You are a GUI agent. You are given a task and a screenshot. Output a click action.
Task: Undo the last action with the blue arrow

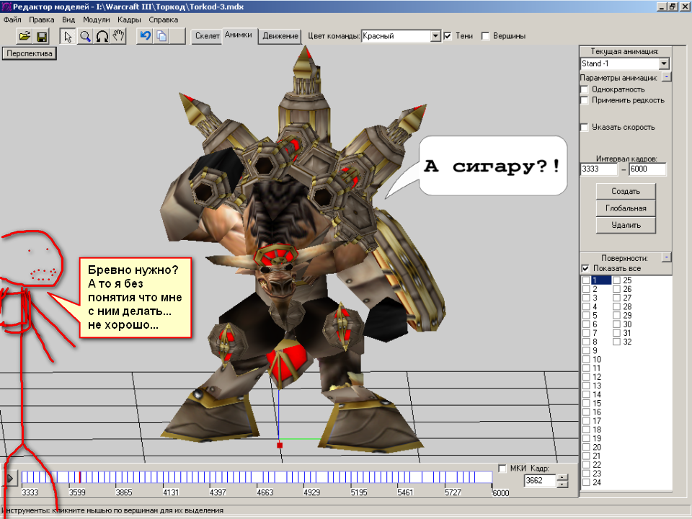point(145,36)
